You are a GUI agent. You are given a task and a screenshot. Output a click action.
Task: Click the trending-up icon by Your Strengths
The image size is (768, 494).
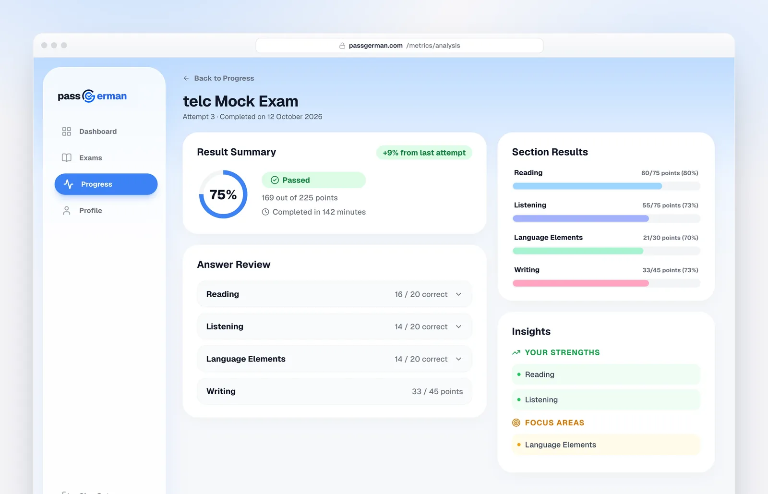coord(516,352)
